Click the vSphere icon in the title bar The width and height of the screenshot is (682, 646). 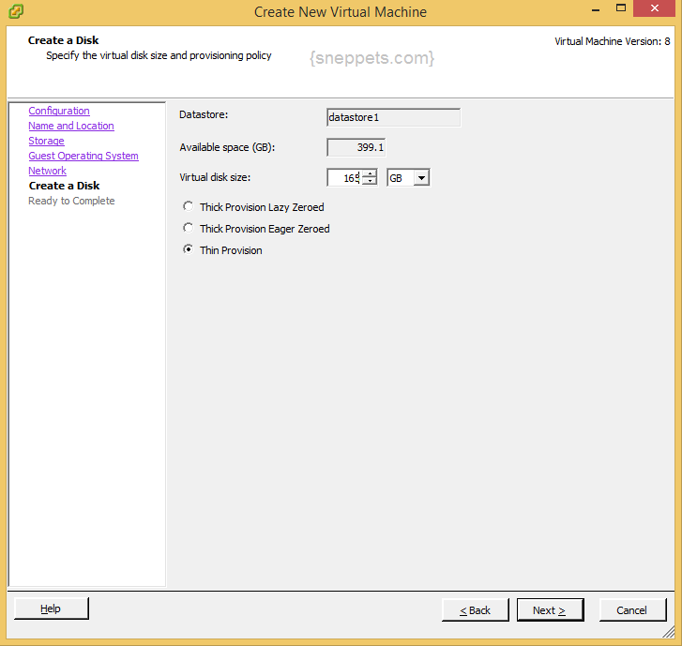16,11
